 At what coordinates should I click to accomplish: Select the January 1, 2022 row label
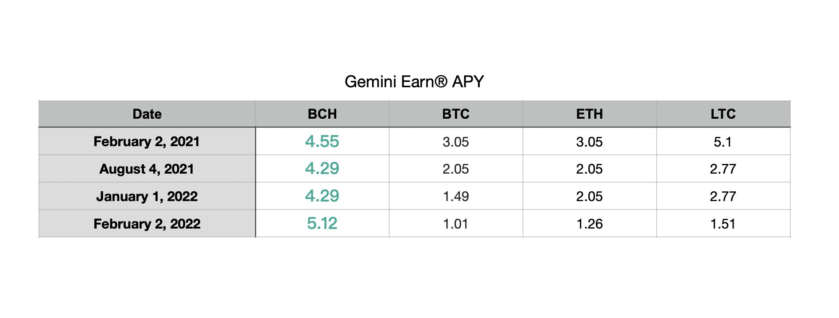[147, 196]
